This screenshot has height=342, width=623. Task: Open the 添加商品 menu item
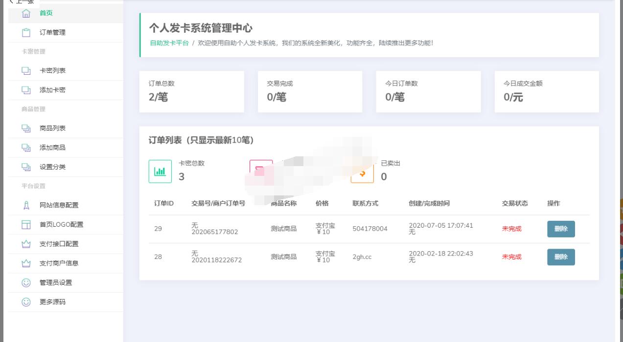click(52, 148)
